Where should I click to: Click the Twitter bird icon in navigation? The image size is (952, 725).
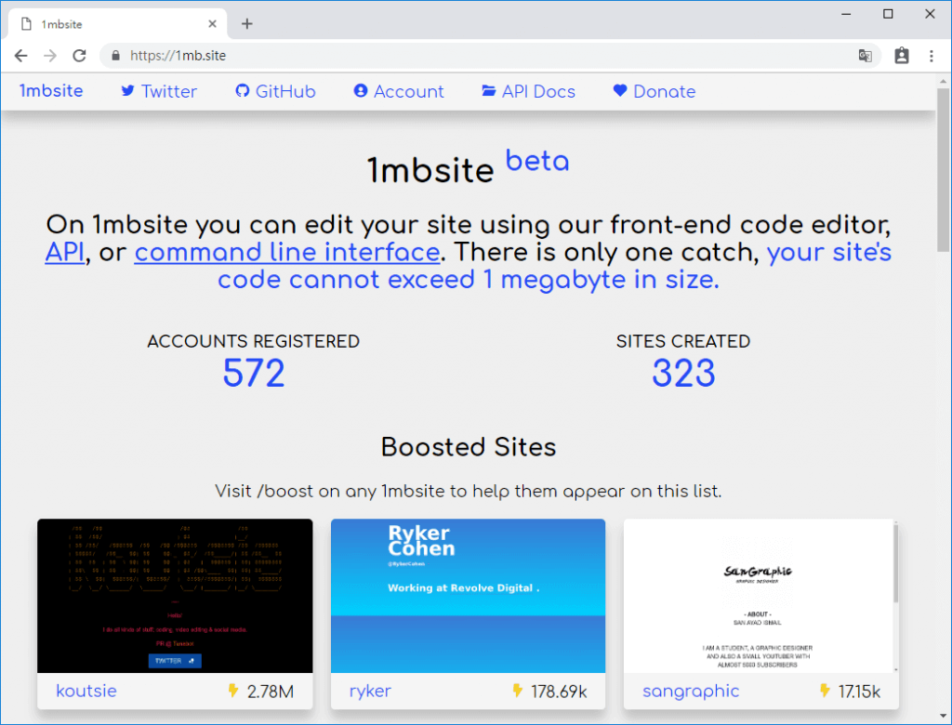(127, 91)
